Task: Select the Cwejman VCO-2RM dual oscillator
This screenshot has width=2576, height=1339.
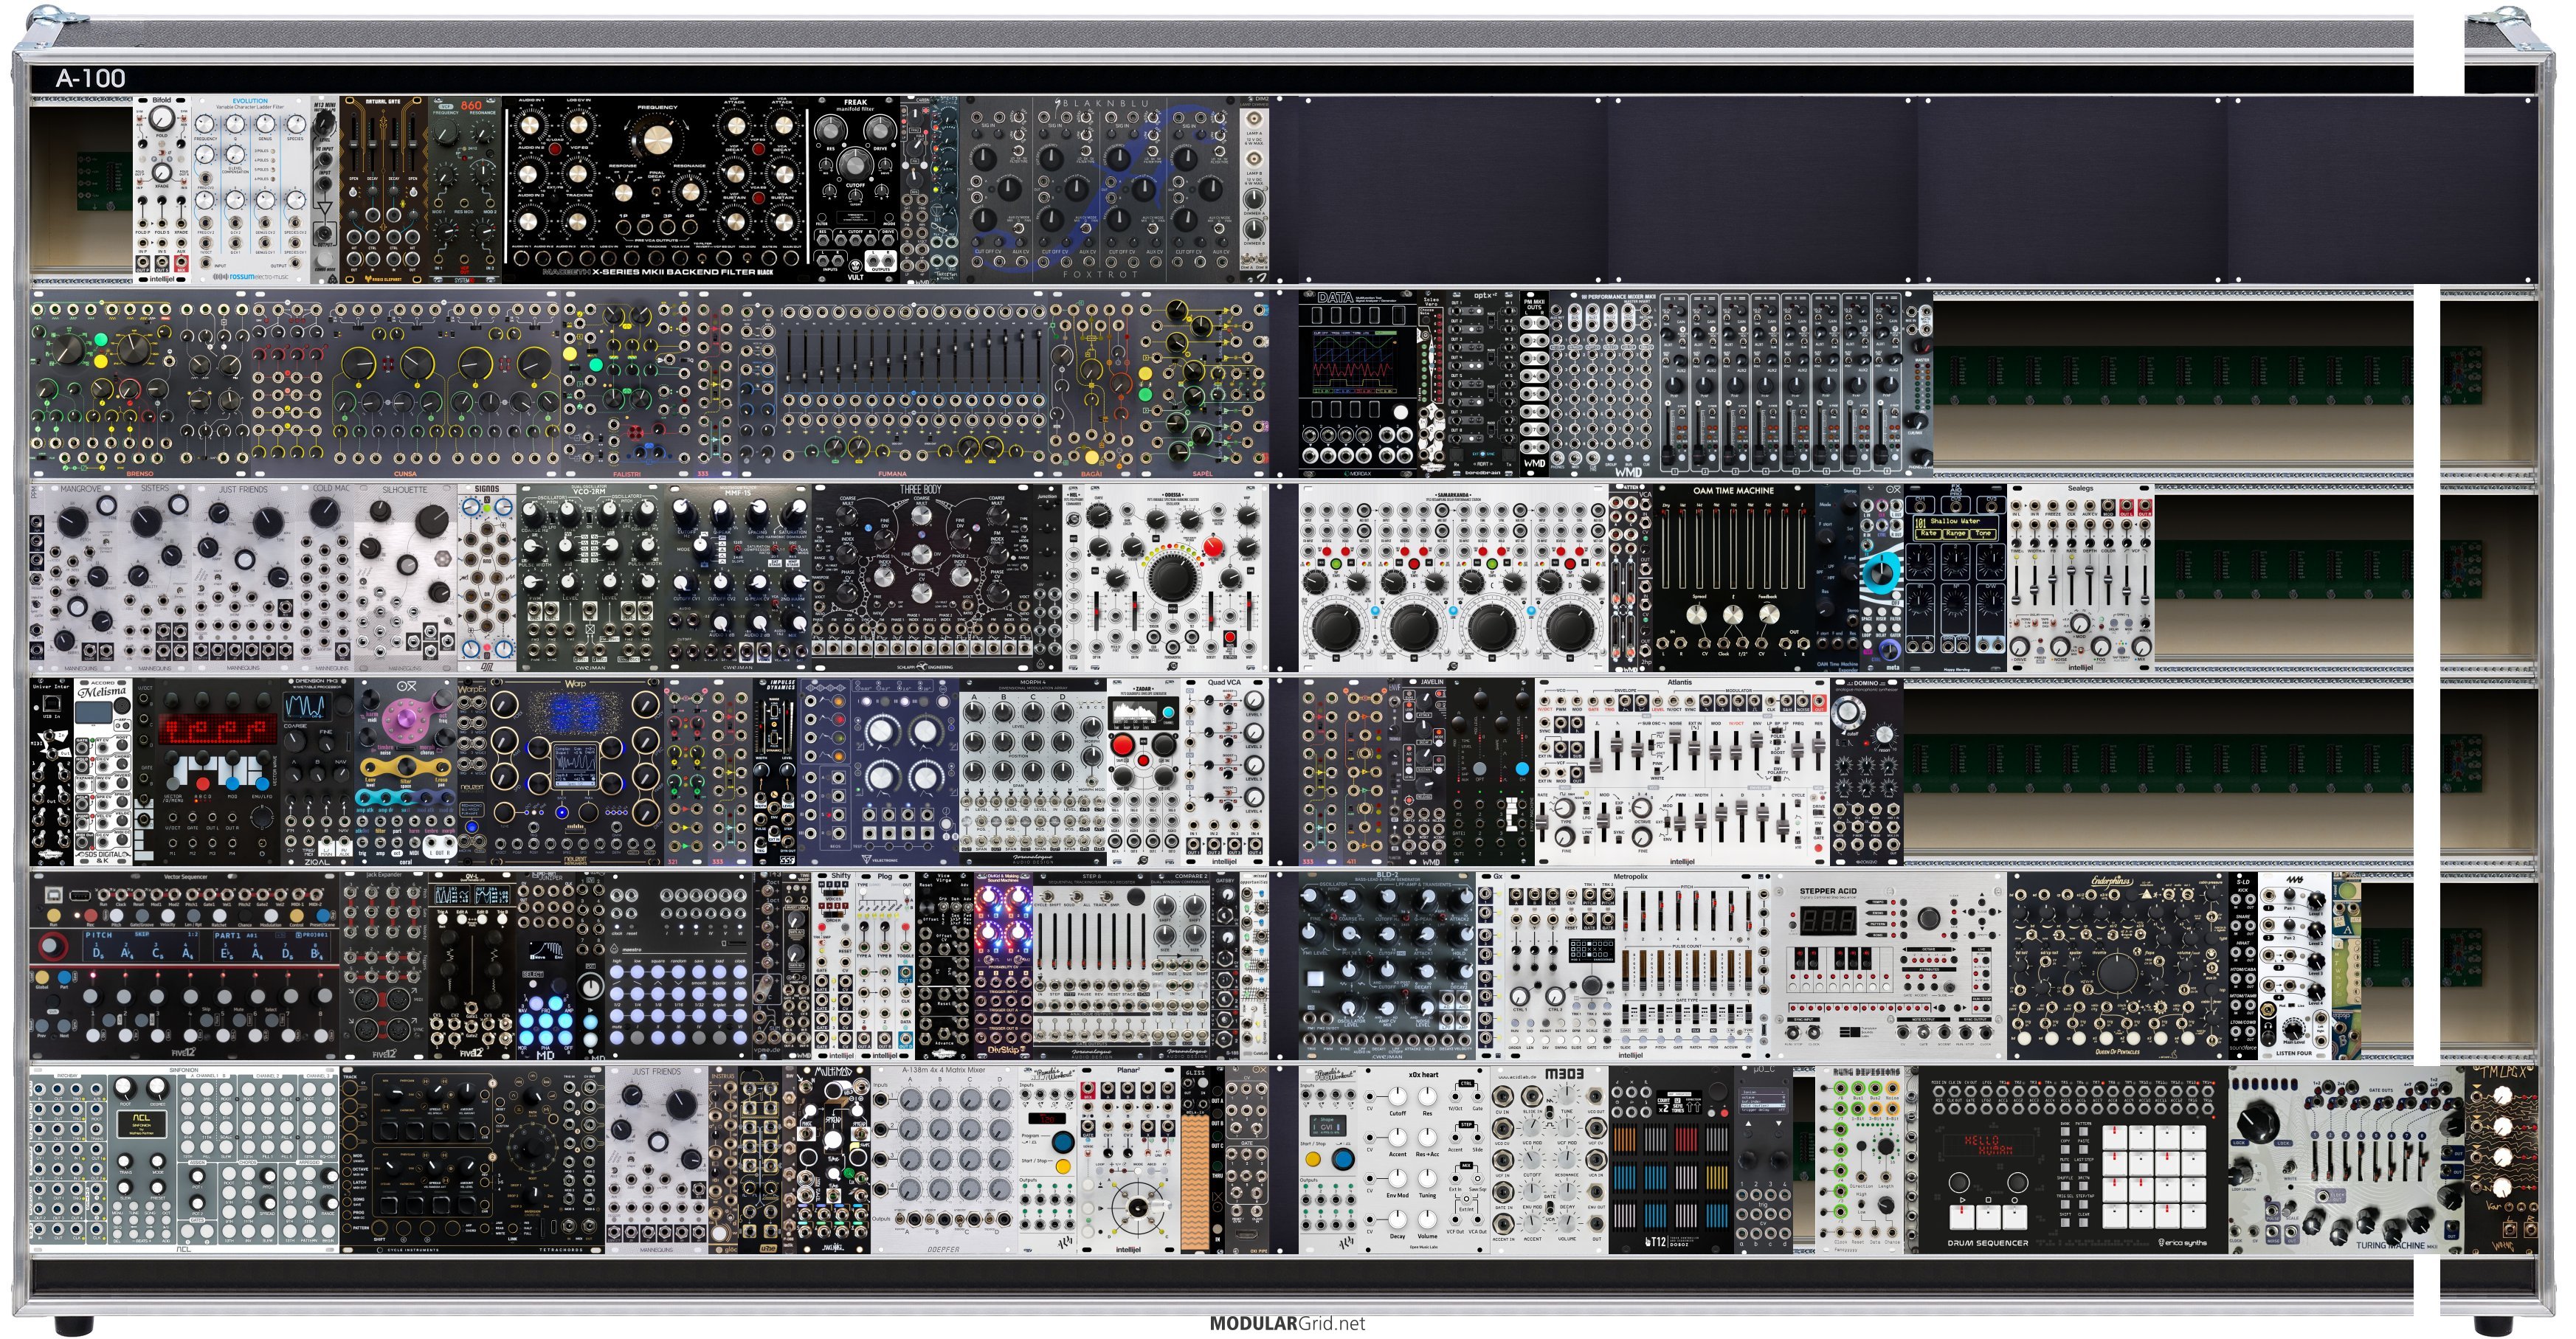Action: pos(590,578)
